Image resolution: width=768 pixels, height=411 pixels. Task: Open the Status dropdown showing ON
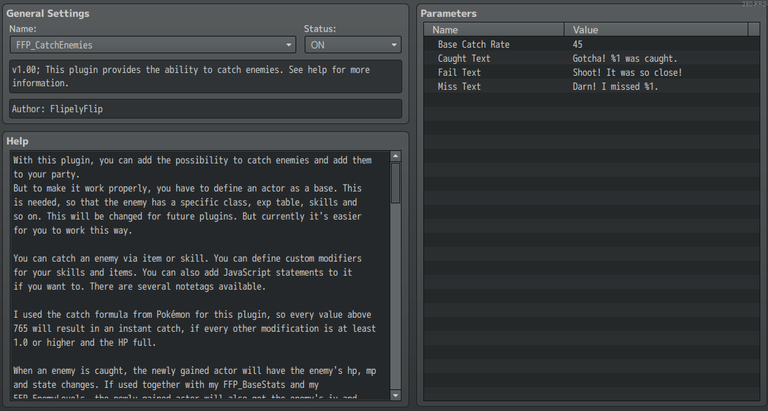click(x=351, y=44)
